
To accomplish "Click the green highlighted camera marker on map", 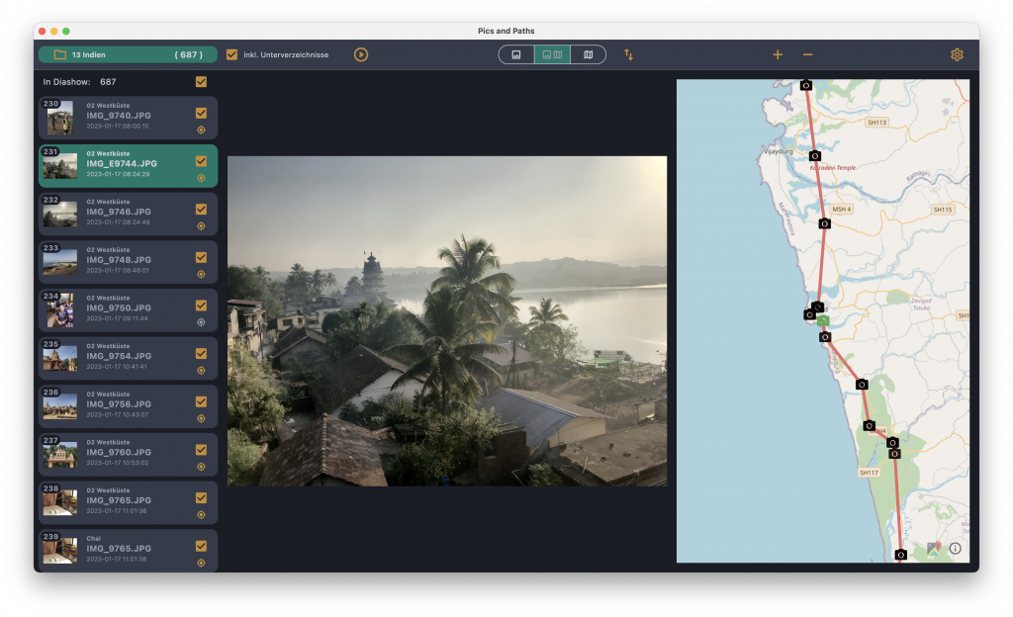I will (x=822, y=321).
